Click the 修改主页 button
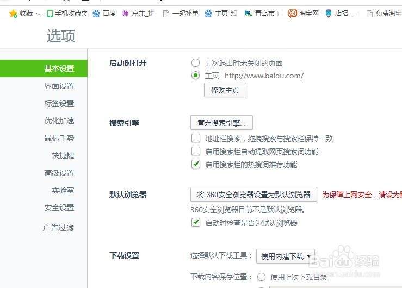Screen dimensions: 402x288 (225, 90)
